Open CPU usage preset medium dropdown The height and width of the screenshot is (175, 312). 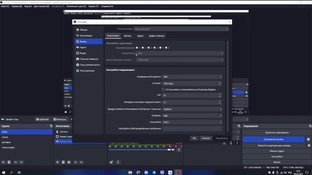click(x=192, y=109)
